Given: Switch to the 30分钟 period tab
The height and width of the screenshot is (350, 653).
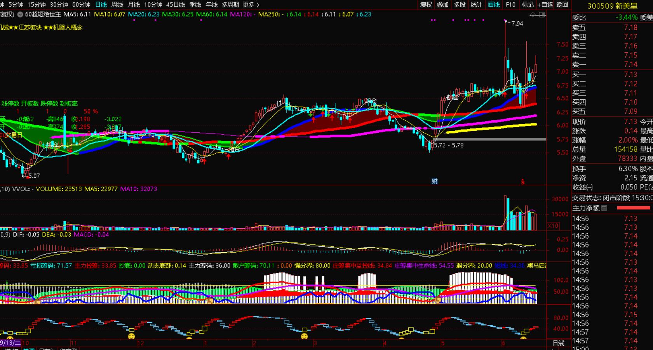Looking at the screenshot, I should click(x=59, y=5).
